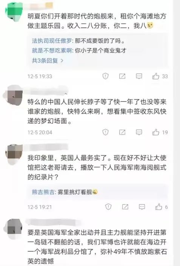
Task: Share the 12-5 19:33 comment
Action: point(122,76)
